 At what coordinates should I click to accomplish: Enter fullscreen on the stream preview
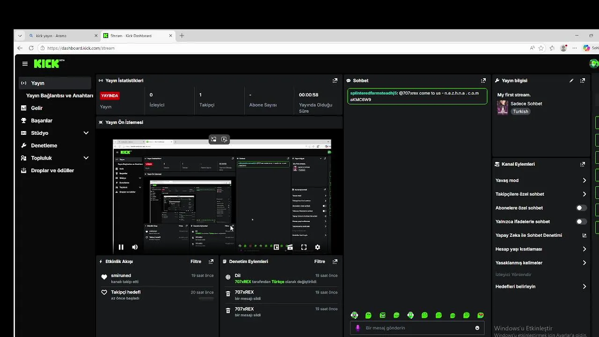click(x=304, y=247)
